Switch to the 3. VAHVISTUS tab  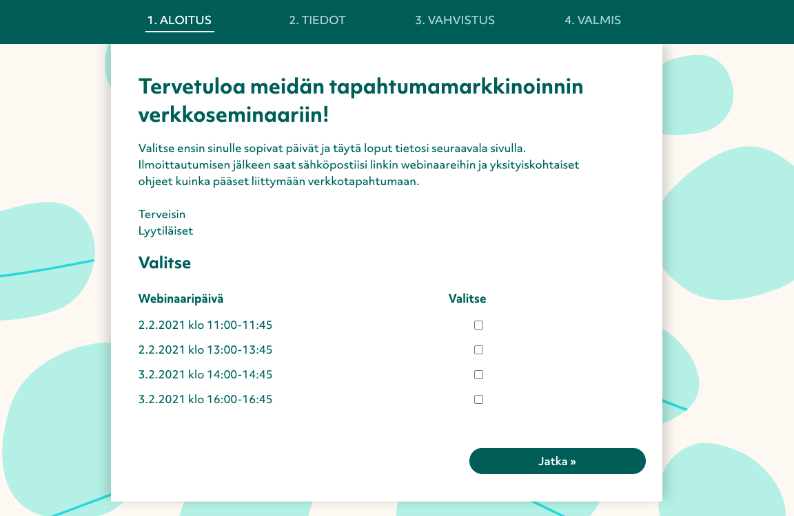point(455,21)
